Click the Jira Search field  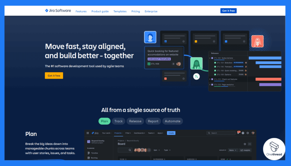(x=221, y=133)
